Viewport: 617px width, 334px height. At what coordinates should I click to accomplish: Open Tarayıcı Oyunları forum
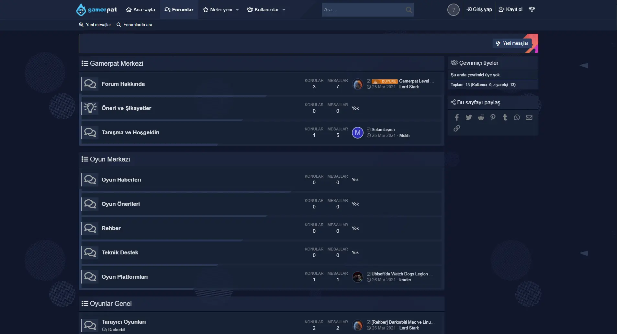coord(124,322)
